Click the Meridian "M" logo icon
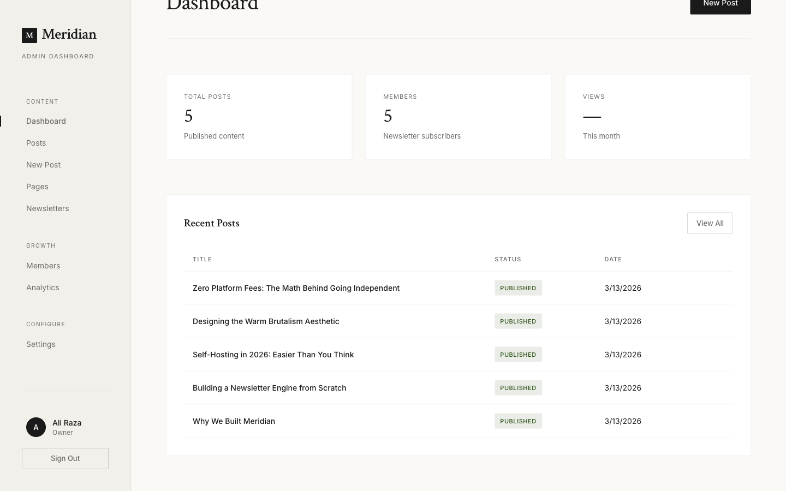 [29, 35]
